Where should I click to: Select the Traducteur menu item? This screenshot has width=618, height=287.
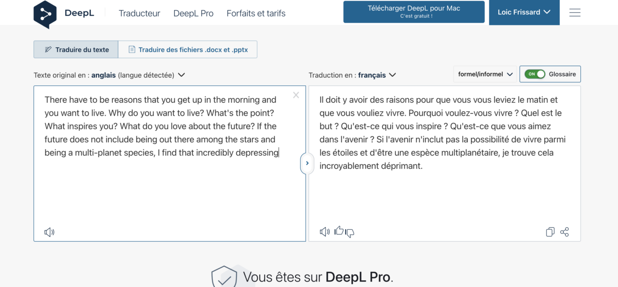coord(139,14)
